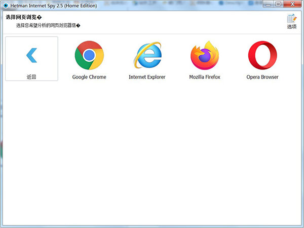Close the Hetman Internet Spy window

click(292, 4)
